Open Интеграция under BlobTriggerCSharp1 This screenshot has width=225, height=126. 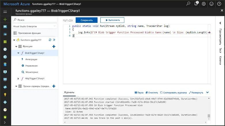[31, 59]
